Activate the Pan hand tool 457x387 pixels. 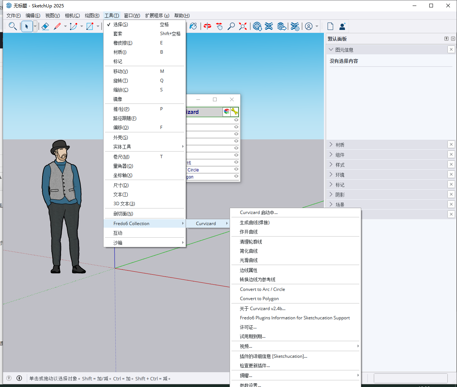[x=219, y=26]
